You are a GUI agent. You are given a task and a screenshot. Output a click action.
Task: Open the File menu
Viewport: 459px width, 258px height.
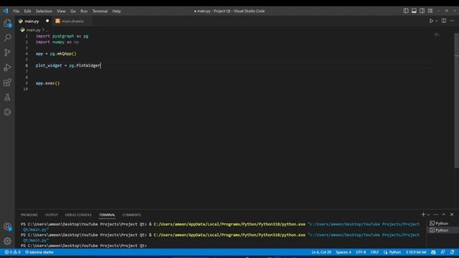16,11
